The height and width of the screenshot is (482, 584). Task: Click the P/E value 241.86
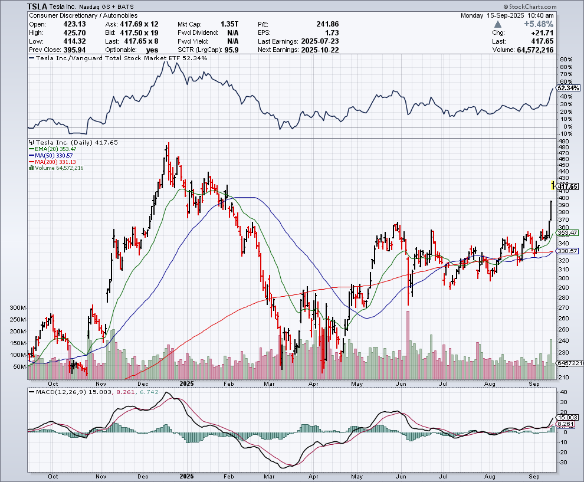click(328, 24)
